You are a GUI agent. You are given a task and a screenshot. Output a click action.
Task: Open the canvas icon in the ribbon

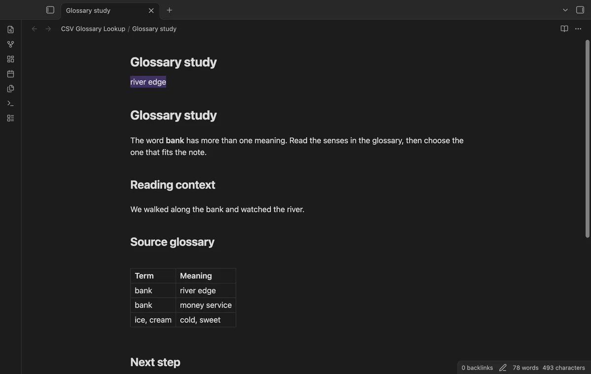click(x=11, y=59)
